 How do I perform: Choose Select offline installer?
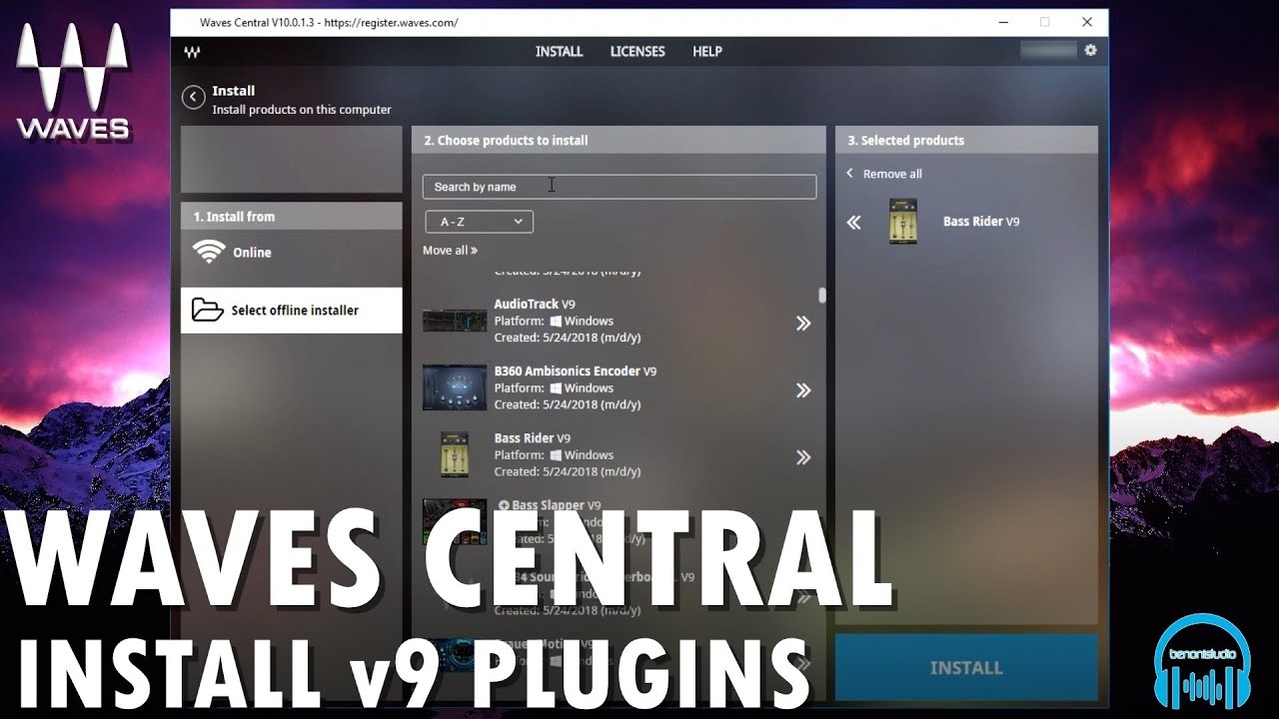[291, 311]
